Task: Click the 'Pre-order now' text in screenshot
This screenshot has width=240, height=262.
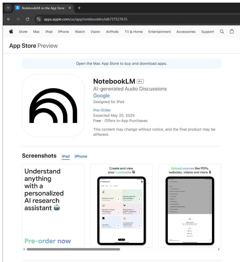Action: pyautogui.click(x=48, y=241)
